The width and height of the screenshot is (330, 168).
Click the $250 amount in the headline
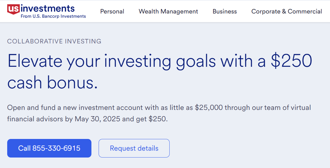pos(292,61)
